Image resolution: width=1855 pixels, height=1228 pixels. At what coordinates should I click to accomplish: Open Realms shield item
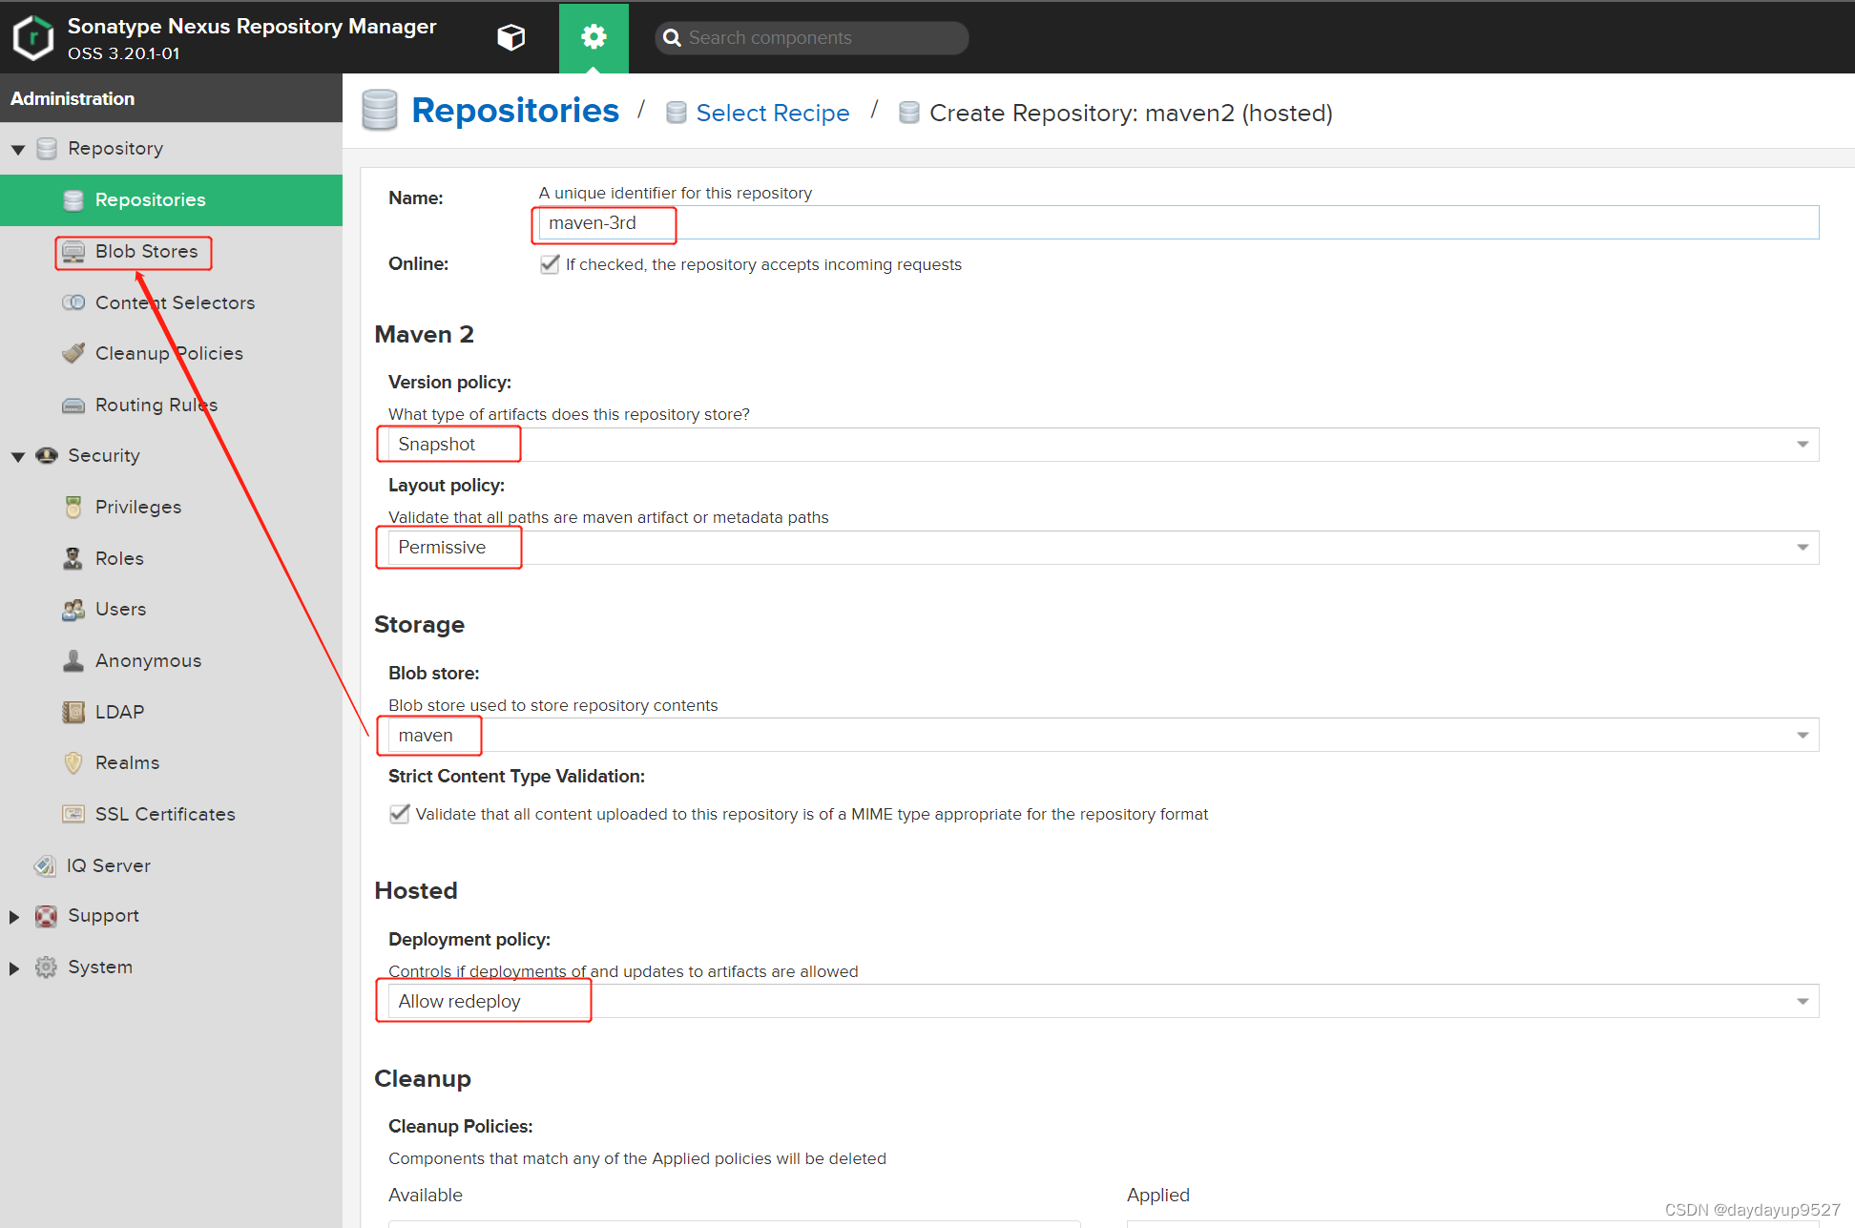point(127,763)
